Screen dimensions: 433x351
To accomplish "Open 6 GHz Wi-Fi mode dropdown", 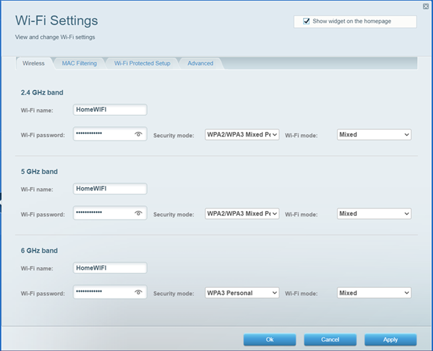I will pos(374,293).
